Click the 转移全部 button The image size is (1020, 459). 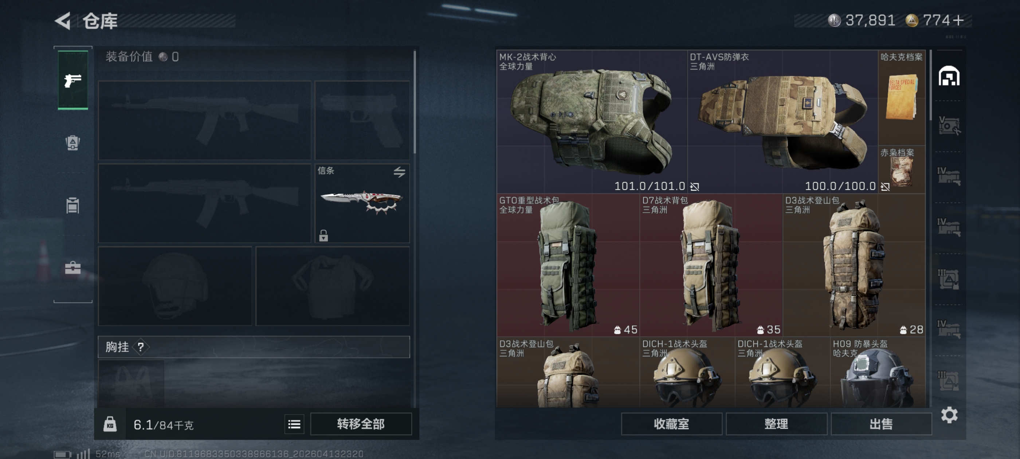click(361, 424)
